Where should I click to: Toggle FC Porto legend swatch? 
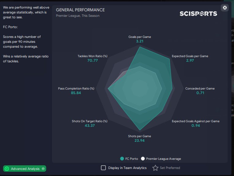coord(122,159)
